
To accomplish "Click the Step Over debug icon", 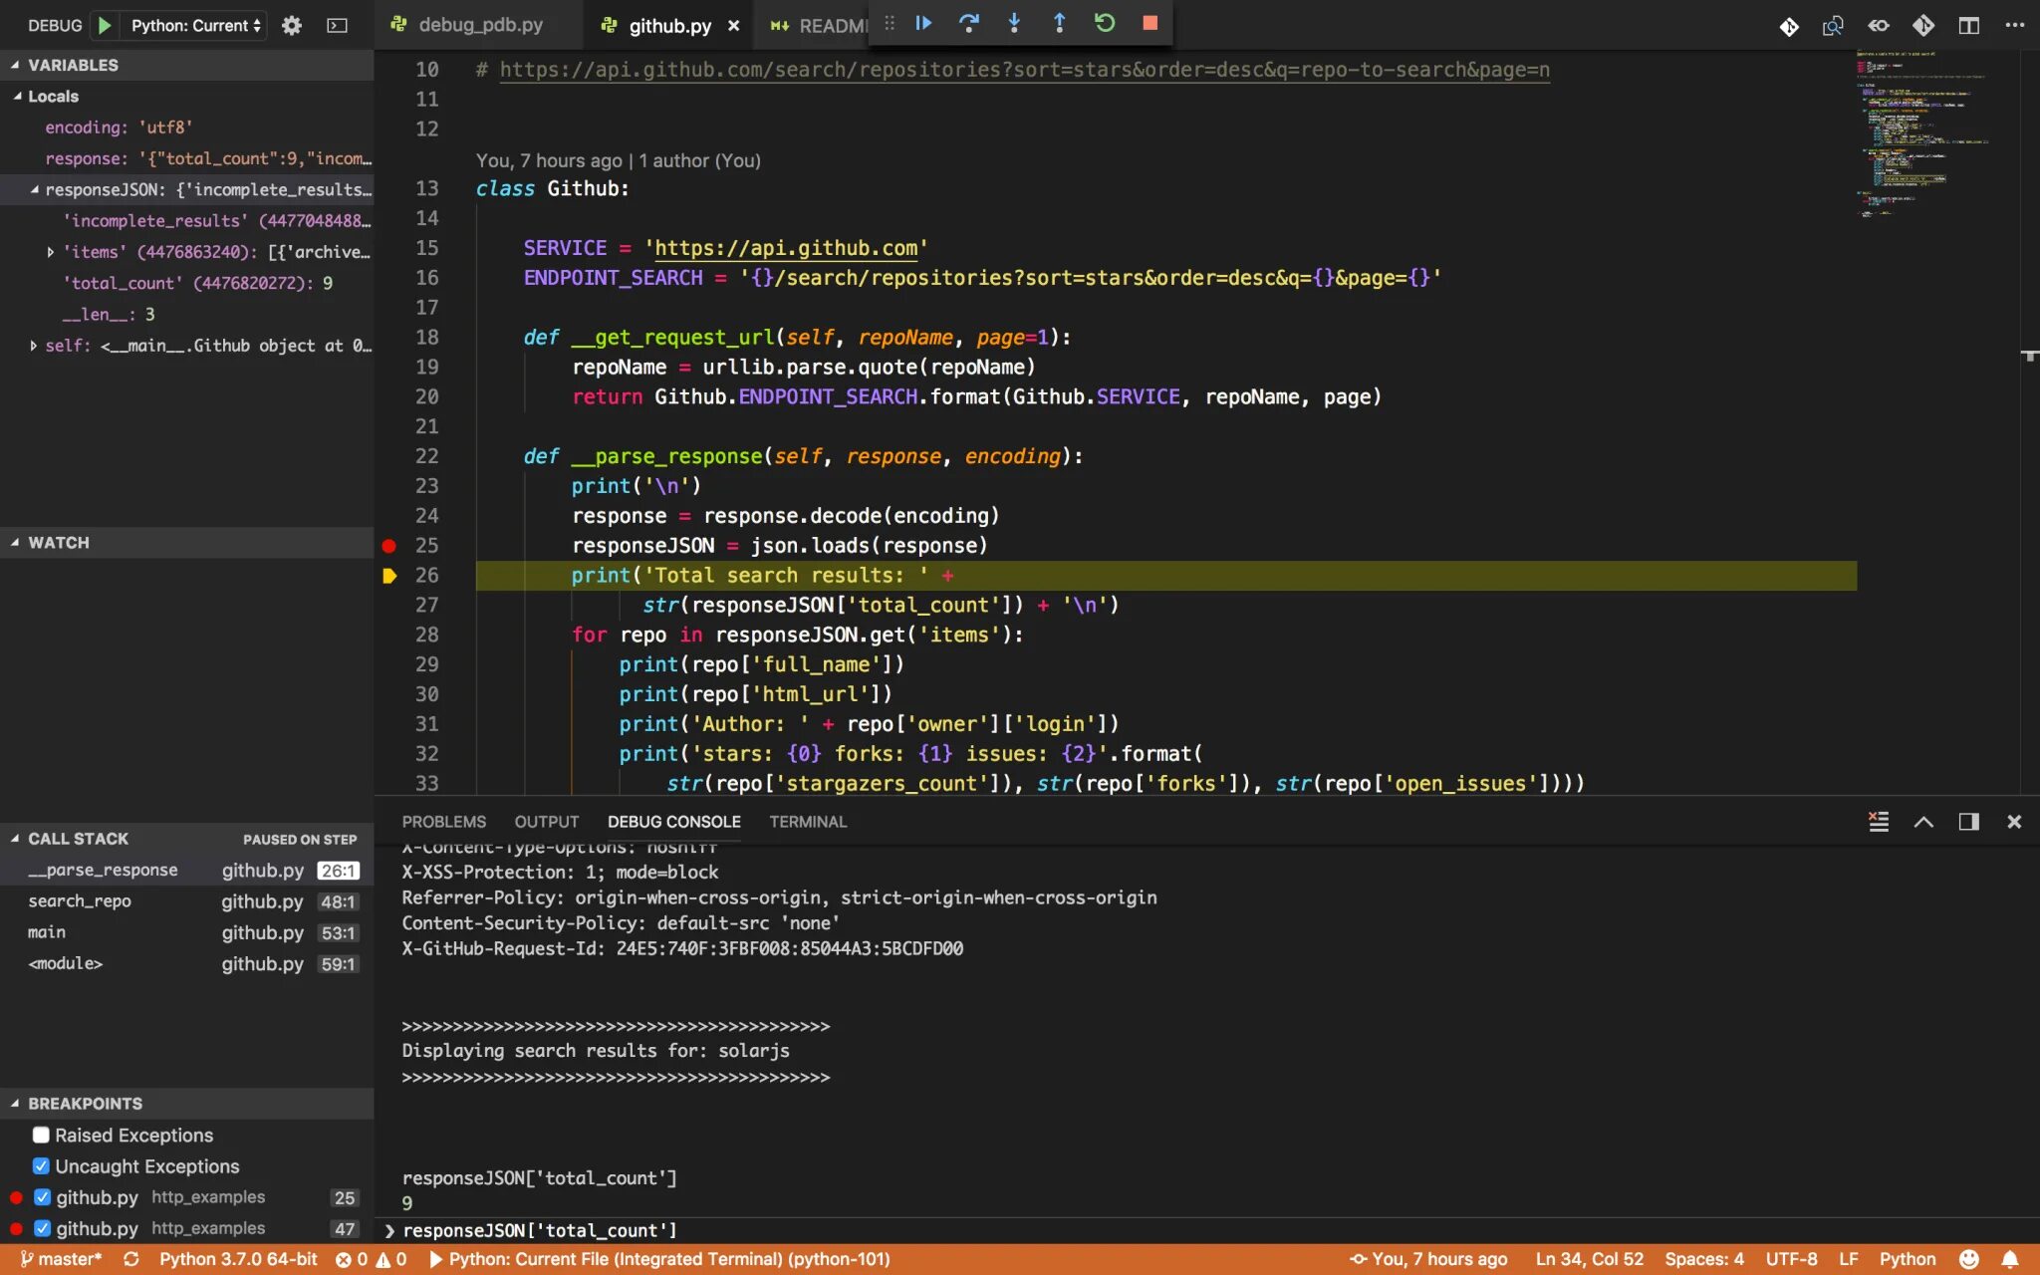I will click(x=968, y=23).
